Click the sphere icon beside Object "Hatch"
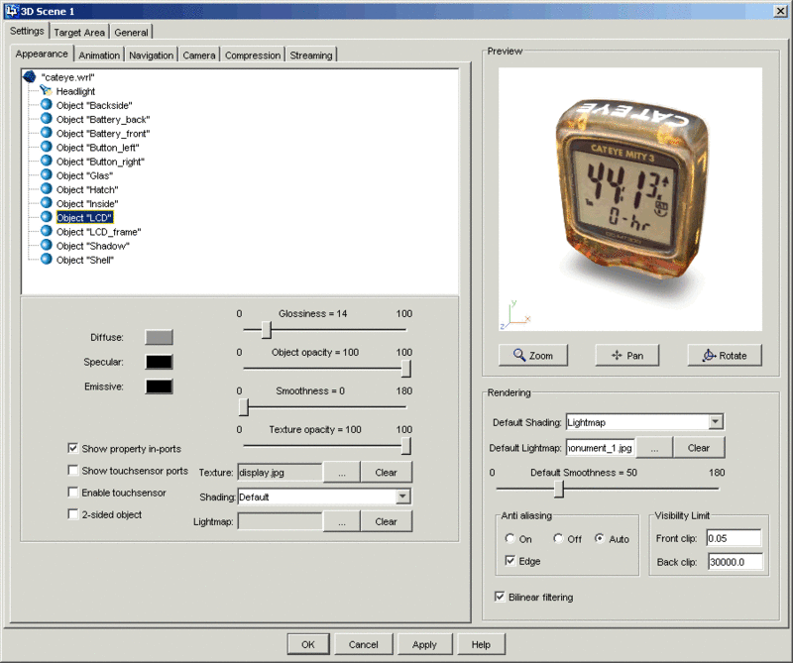 pyautogui.click(x=46, y=189)
